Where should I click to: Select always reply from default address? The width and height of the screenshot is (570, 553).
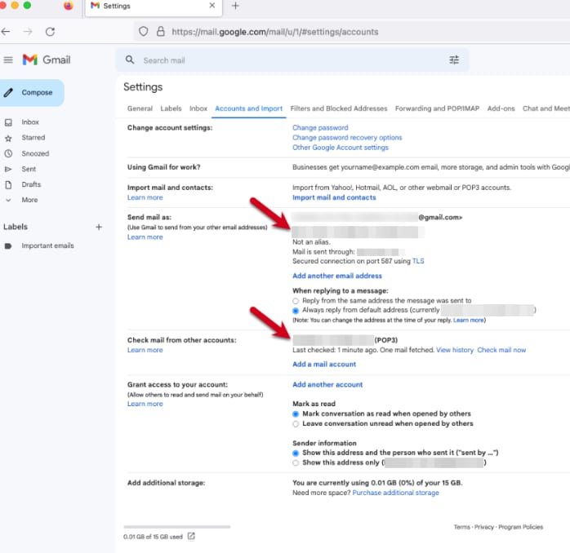296,311
